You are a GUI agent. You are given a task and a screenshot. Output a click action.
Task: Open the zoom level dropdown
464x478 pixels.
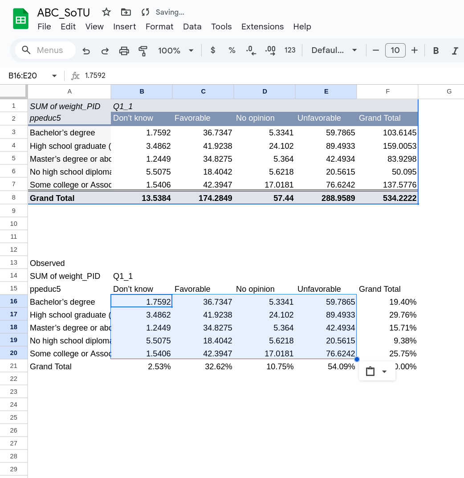(176, 51)
